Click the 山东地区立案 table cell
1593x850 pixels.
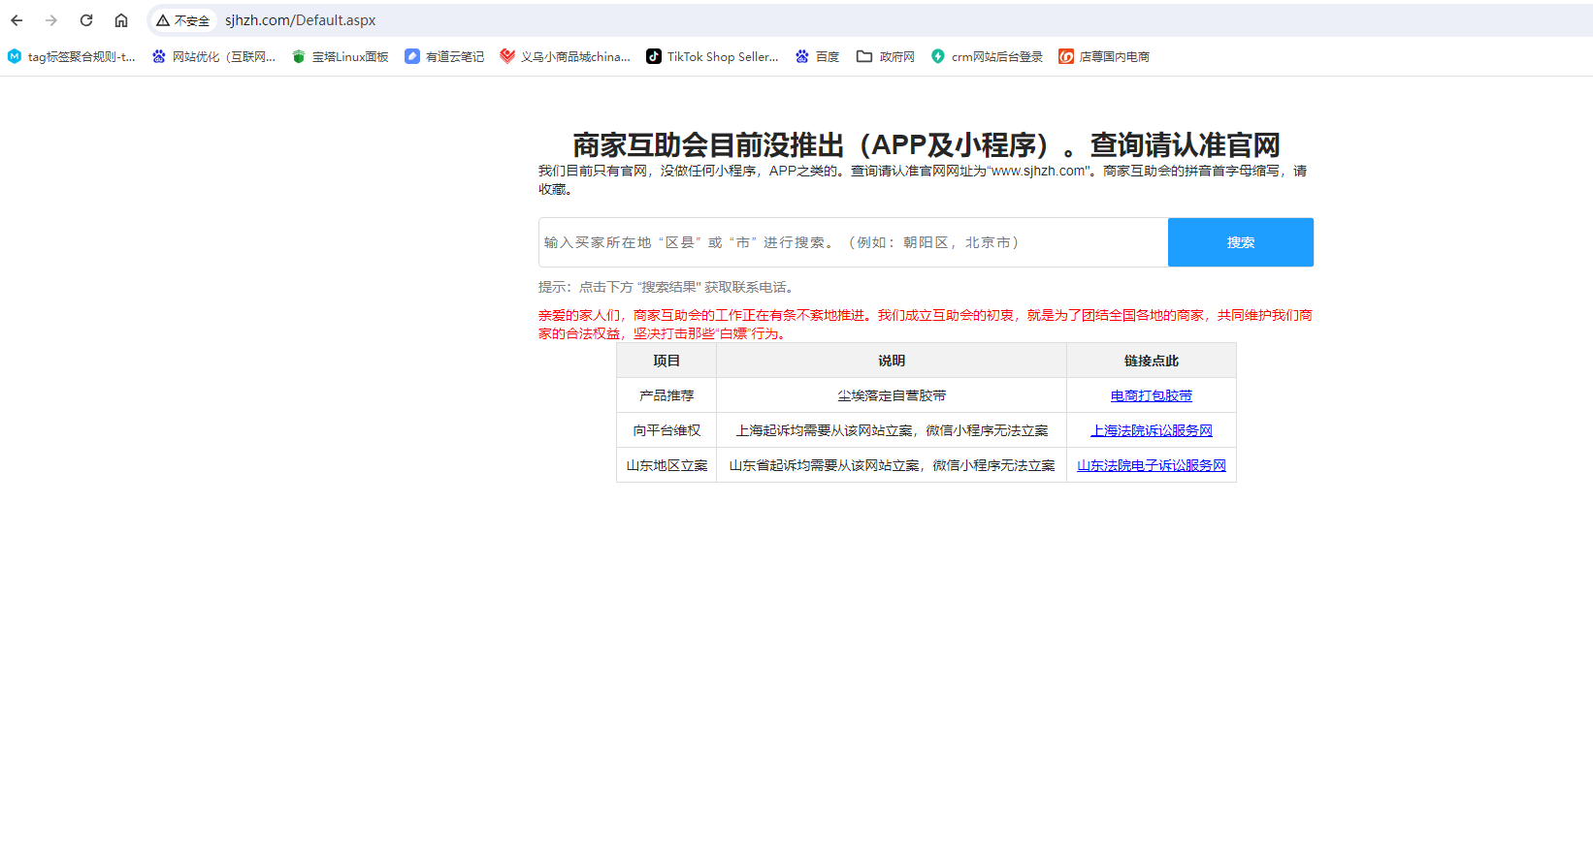[666, 465]
